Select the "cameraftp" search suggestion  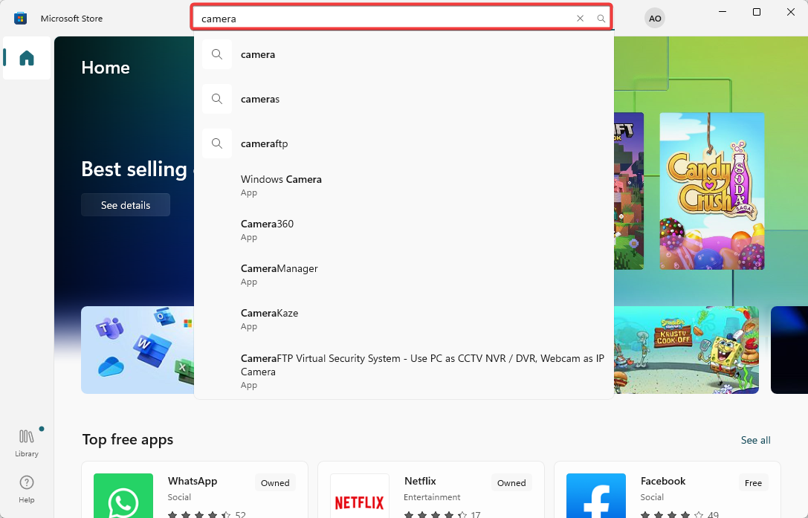404,143
